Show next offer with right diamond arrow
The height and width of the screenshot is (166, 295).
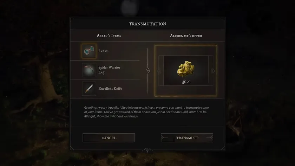(x=213, y=71)
